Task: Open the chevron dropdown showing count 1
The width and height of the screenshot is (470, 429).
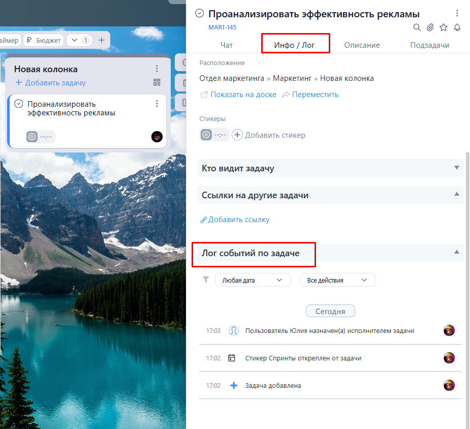Action: click(x=79, y=40)
